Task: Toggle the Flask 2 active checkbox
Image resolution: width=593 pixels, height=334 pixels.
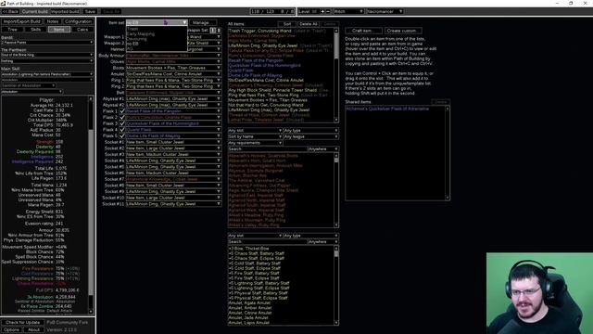Action: click(x=121, y=118)
